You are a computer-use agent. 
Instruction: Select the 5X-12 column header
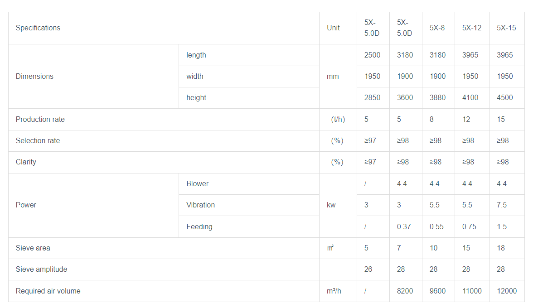pyautogui.click(x=472, y=28)
